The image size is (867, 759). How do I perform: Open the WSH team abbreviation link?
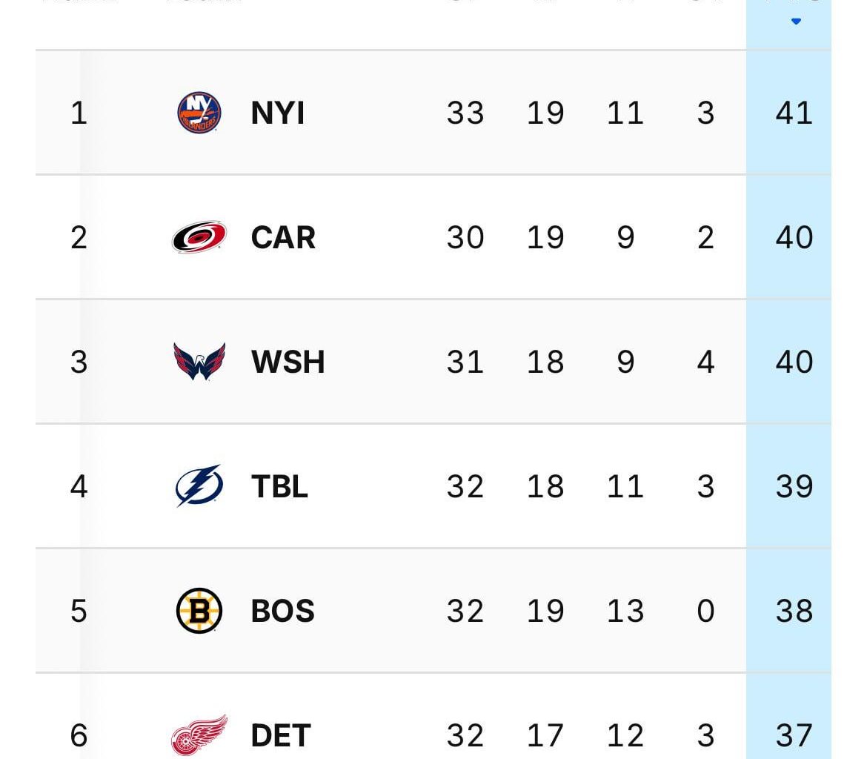click(x=287, y=362)
